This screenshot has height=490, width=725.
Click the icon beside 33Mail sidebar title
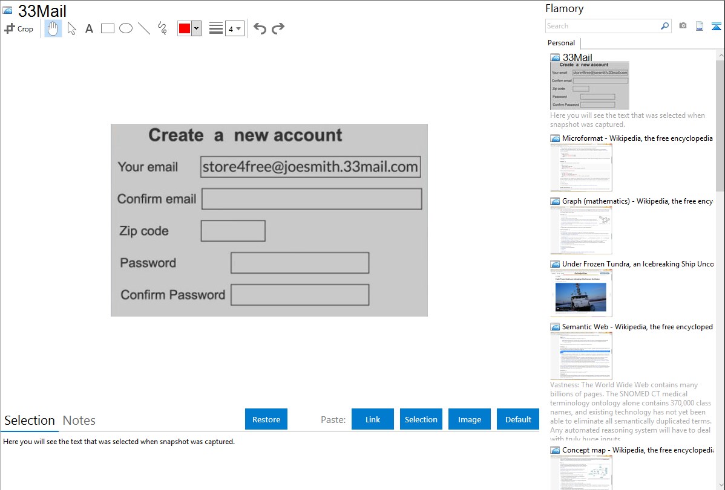[x=556, y=58]
